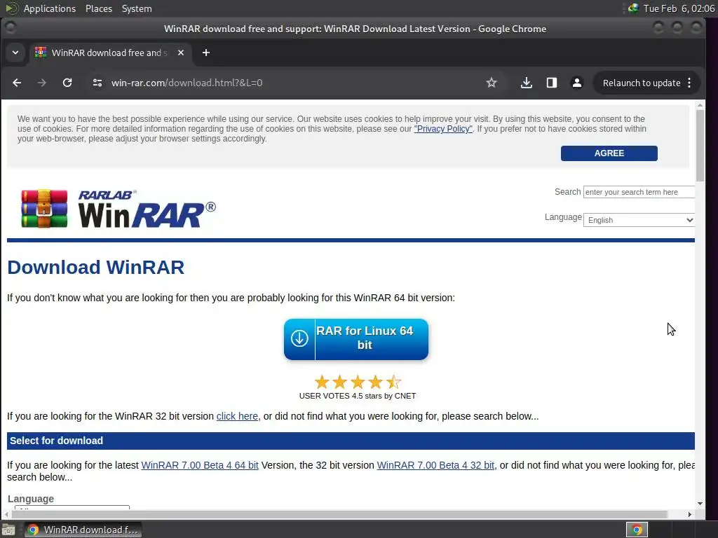The image size is (718, 538).
Task: Open the Places menu
Action: (x=98, y=8)
